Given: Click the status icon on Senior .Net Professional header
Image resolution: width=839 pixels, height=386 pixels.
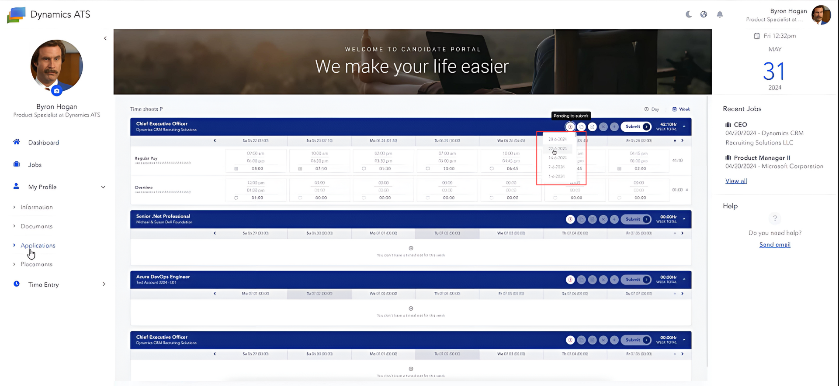Looking at the screenshot, I should [570, 219].
